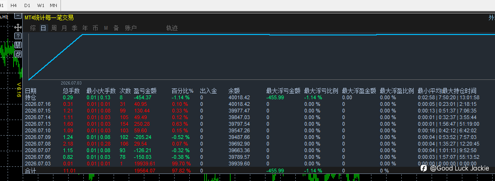Select the 2026.07.14 date row
The image size is (495, 181).
37,117
